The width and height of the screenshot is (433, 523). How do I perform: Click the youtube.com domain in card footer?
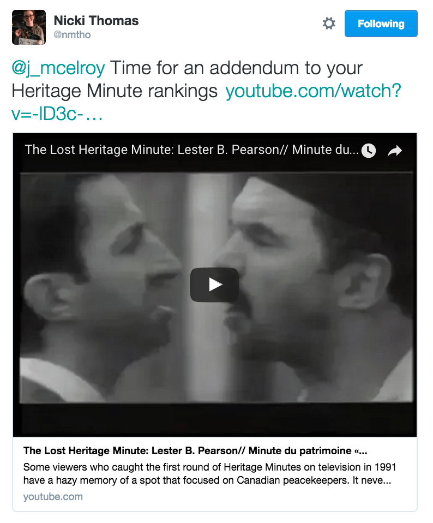click(x=53, y=497)
